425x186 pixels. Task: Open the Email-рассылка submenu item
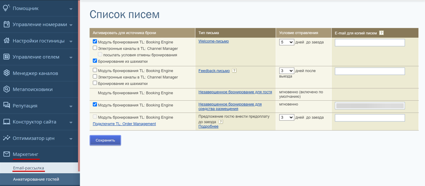coord(39,168)
